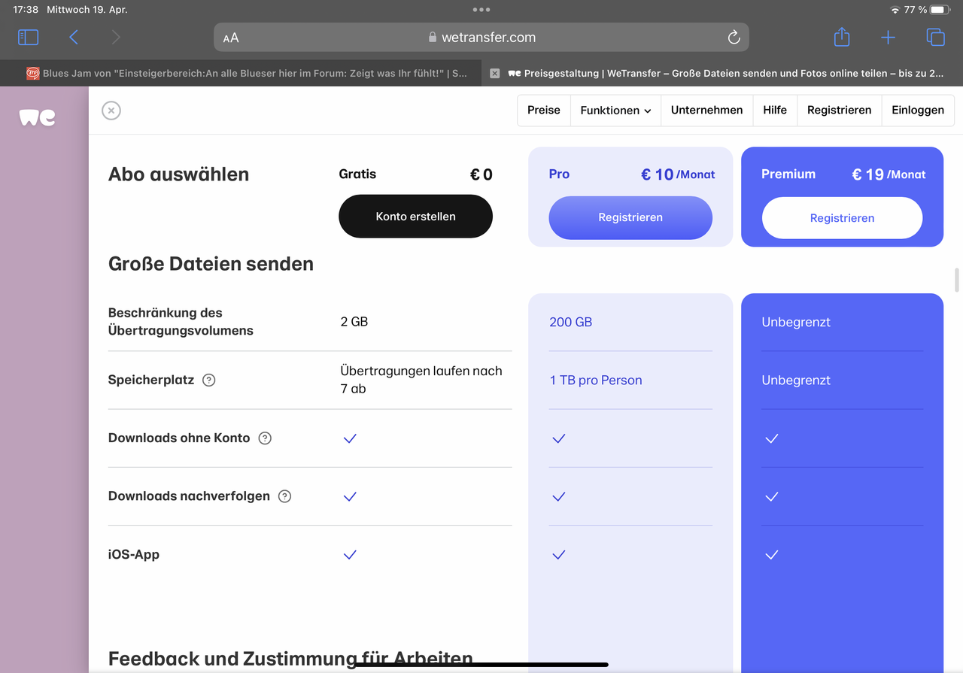The width and height of the screenshot is (963, 673).
Task: Click the 17:38 clock in status bar
Action: [x=26, y=10]
